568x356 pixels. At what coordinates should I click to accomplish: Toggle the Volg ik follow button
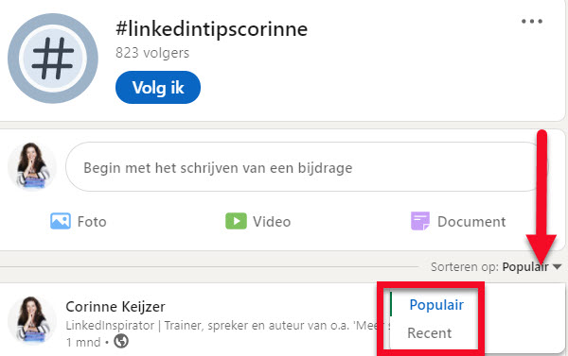[158, 88]
